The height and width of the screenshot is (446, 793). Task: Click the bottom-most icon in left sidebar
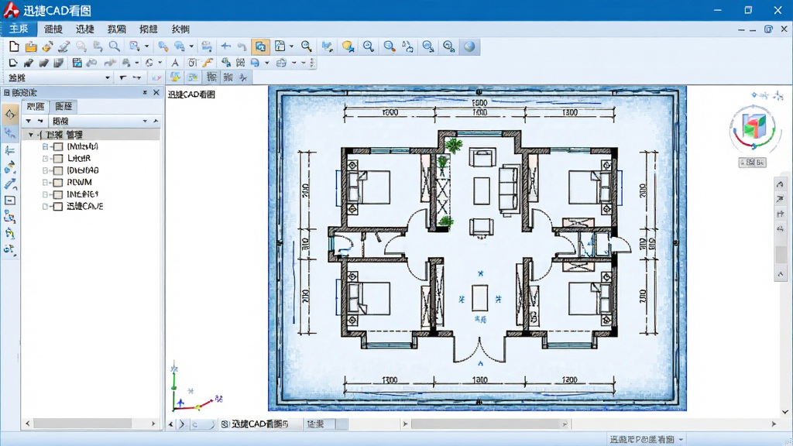click(10, 249)
